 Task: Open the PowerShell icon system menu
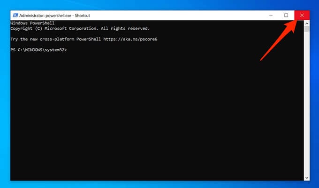pos(15,16)
